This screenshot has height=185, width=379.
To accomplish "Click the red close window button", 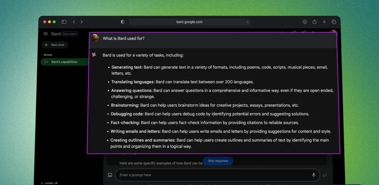I will pyautogui.click(x=45, y=22).
